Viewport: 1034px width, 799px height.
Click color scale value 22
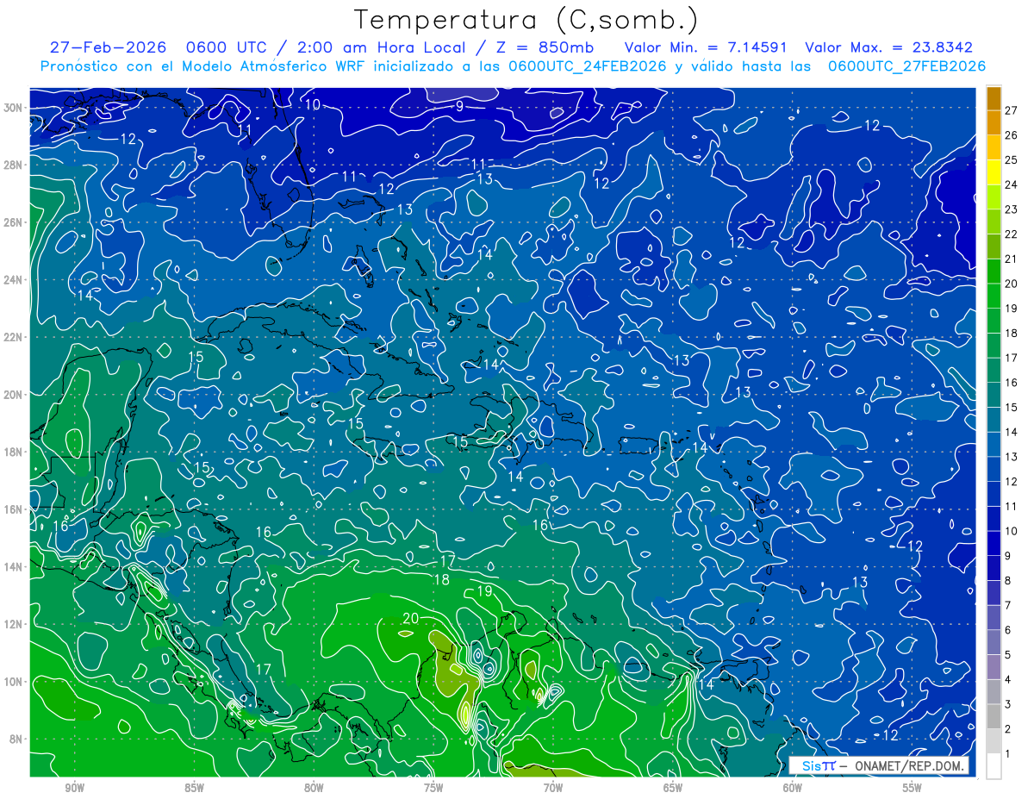click(1011, 234)
